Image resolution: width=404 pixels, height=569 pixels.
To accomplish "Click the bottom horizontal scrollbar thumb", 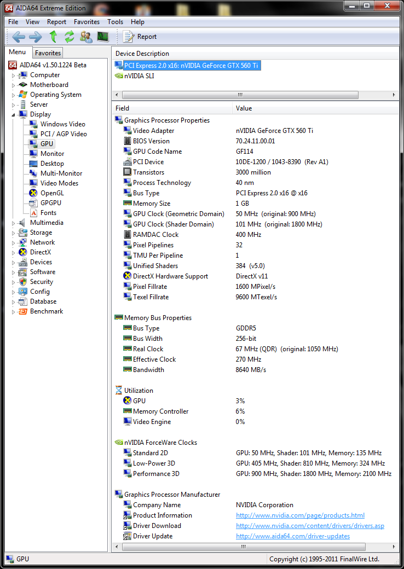I will coord(244,547).
